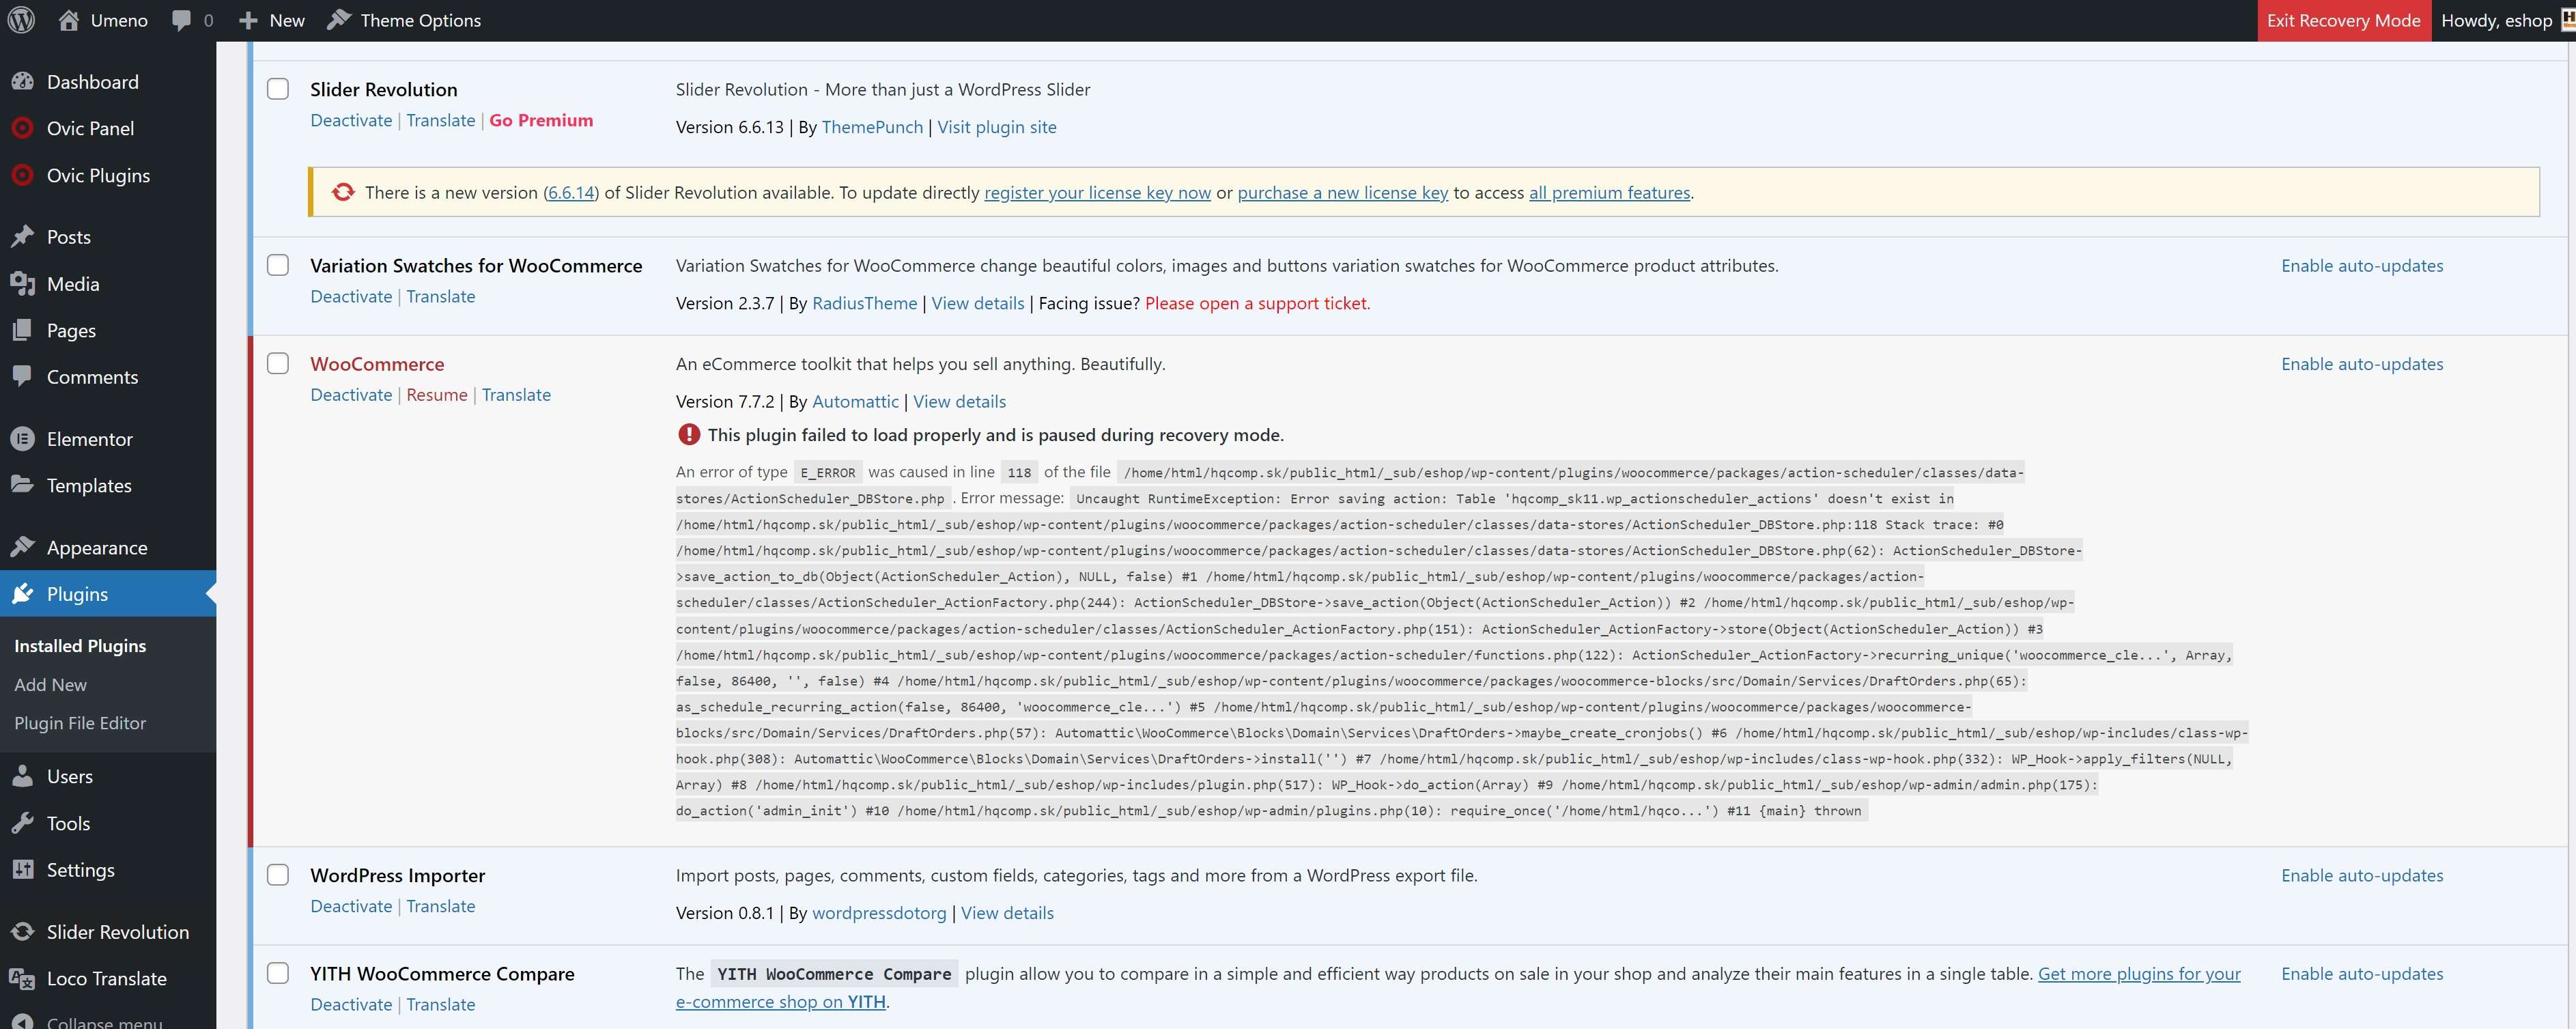
Task: Open the Automattic author link
Action: (855, 401)
